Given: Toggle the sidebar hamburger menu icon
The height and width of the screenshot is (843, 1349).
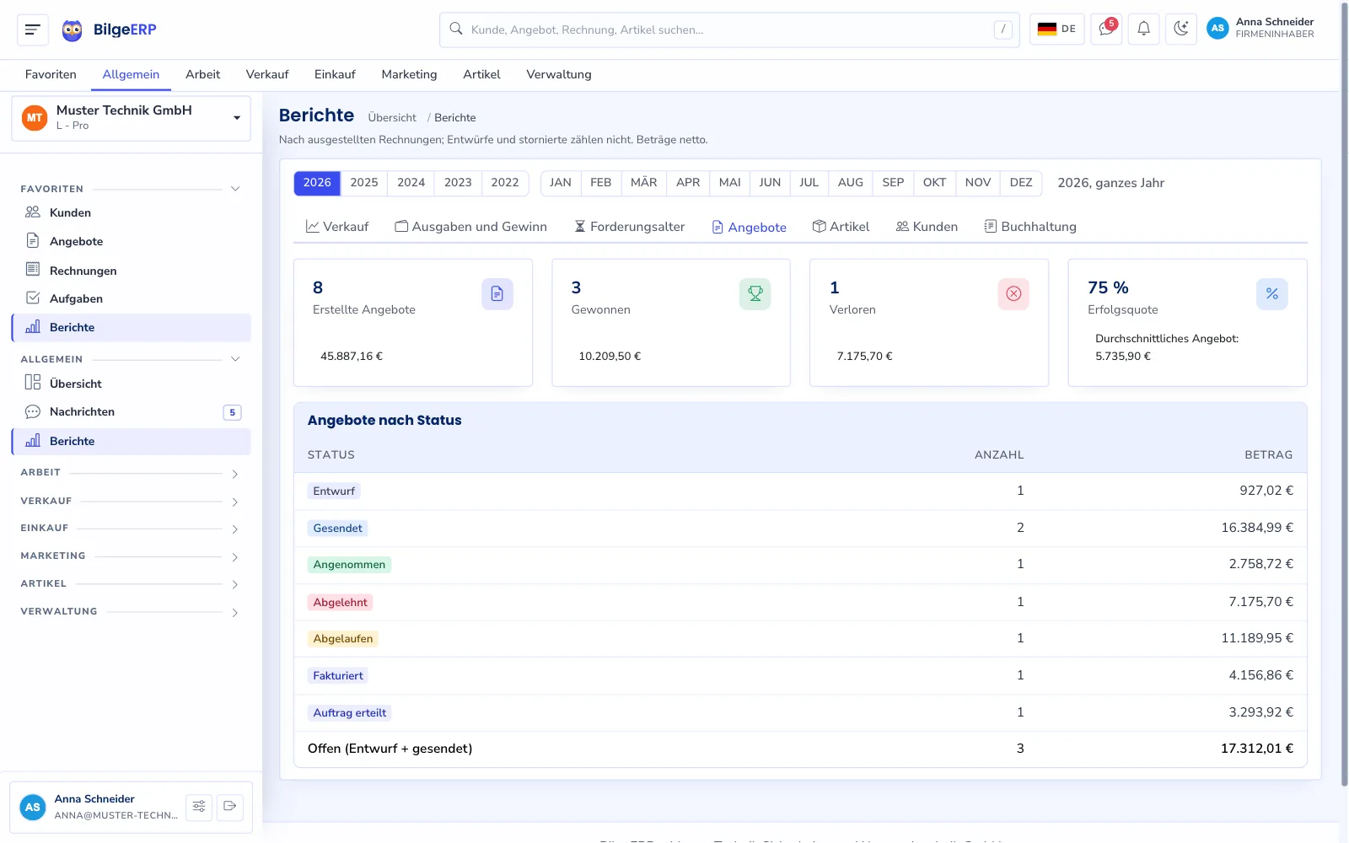Looking at the screenshot, I should pos(32,30).
